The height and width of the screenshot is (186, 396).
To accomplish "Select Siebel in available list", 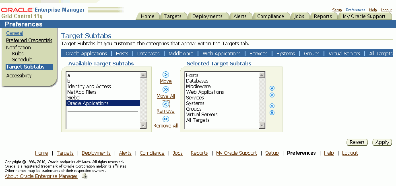I will click(x=103, y=98).
